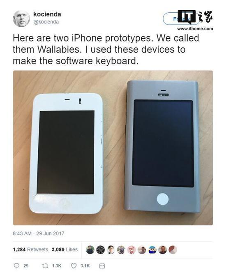Click the 1.3K retweet count
The height and width of the screenshot is (279, 226).
(x=57, y=266)
